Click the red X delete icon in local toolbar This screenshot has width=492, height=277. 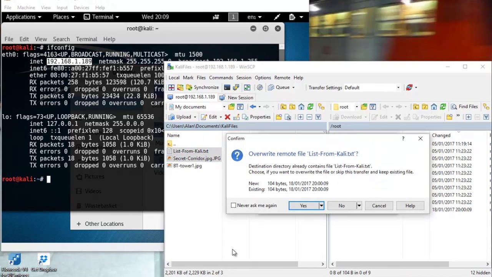pos(228,117)
